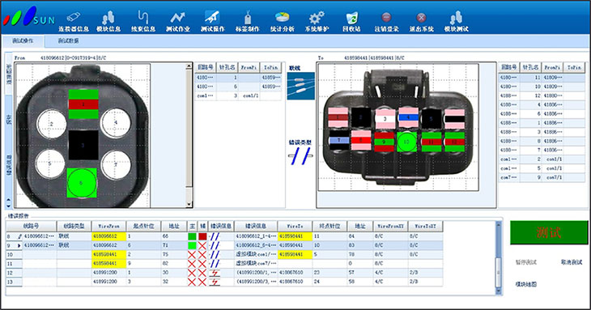Click the green 测试 test button
This screenshot has height=310, width=591.
(549, 232)
